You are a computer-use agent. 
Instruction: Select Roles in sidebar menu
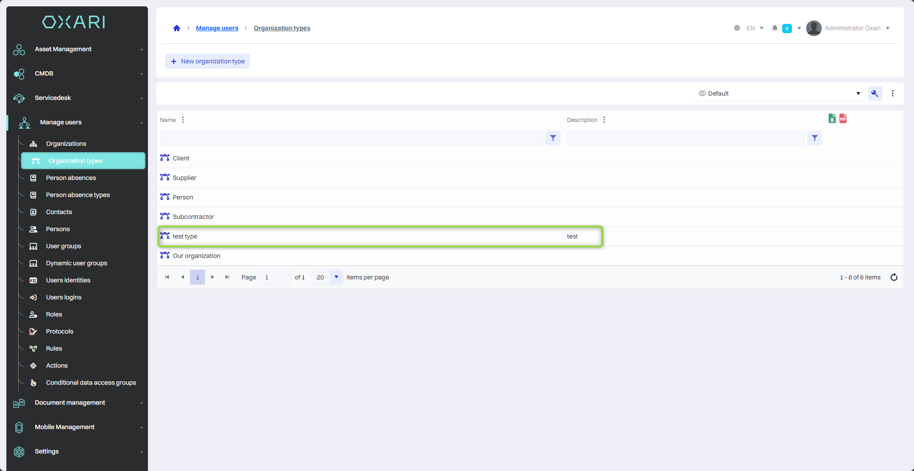[x=54, y=314]
